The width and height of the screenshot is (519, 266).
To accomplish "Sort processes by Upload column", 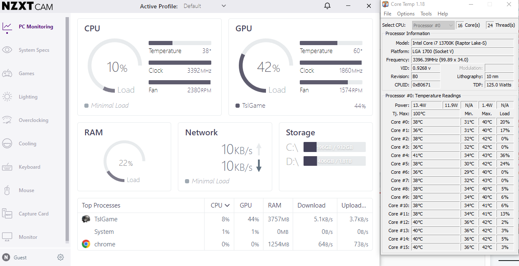I will (x=354, y=205).
